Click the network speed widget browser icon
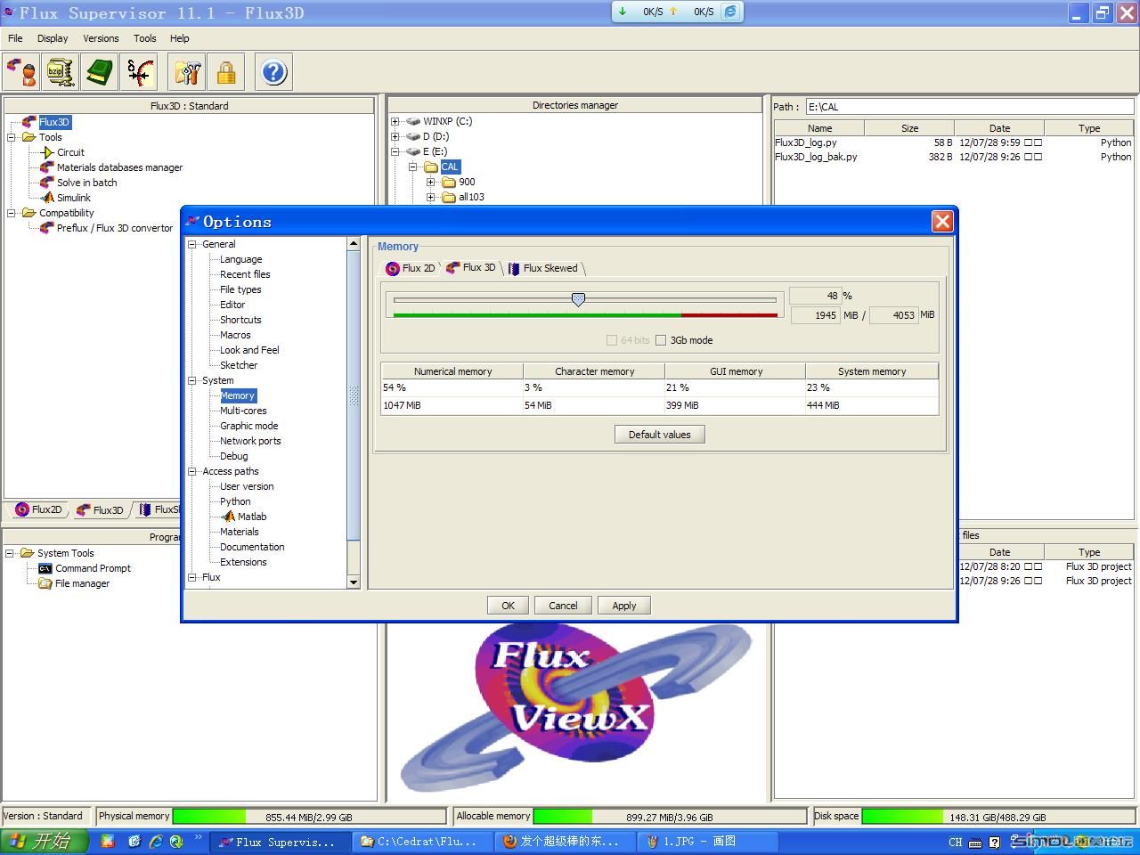The width and height of the screenshot is (1140, 855). coord(730,12)
